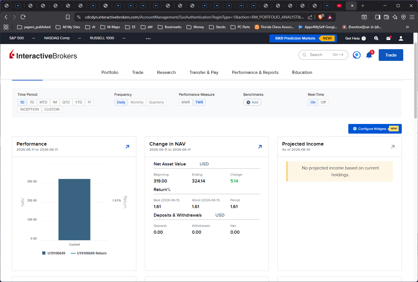Switch to the YouTube tab
Screen dimensions: 418x282
click(339, 6)
